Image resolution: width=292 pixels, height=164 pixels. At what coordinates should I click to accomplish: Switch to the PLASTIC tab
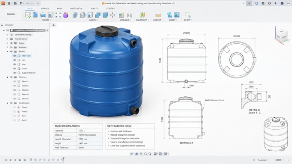tap(94, 9)
